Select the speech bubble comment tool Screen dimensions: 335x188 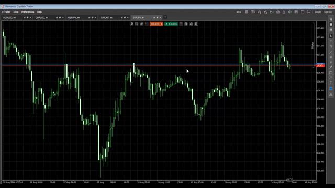pyautogui.click(x=331, y=72)
